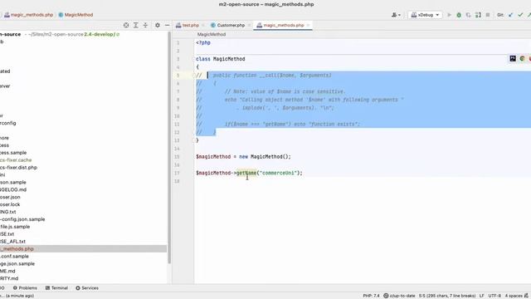Select the highlighted _methods.php file in tree
The width and height of the screenshot is (531, 299).
point(83,249)
